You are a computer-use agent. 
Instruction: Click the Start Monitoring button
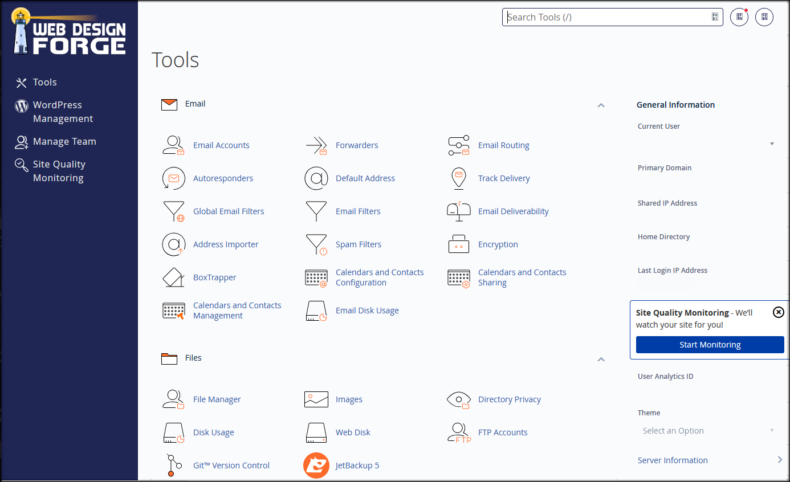[710, 345]
